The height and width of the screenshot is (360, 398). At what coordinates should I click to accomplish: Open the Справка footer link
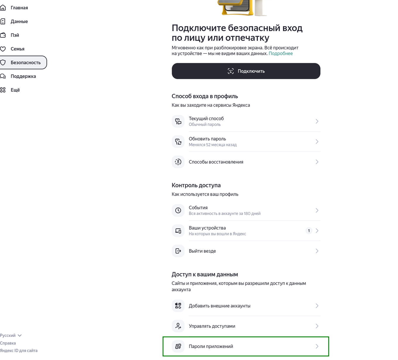8,343
